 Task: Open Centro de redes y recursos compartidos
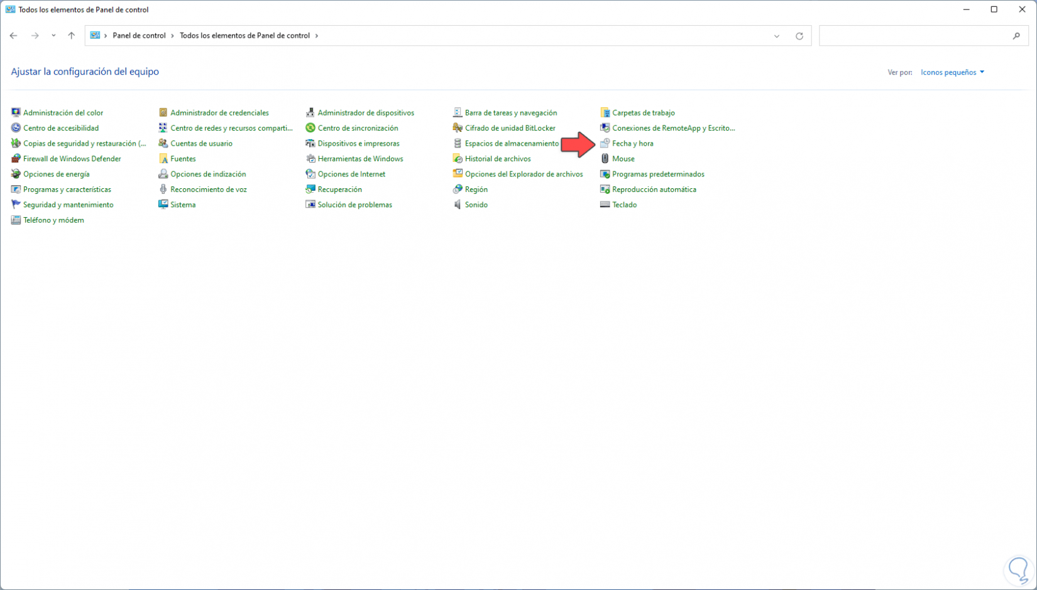point(231,128)
